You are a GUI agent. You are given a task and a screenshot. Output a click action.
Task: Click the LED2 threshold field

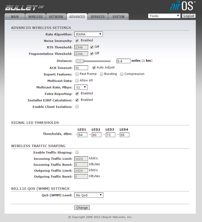pyautogui.click(x=96, y=135)
